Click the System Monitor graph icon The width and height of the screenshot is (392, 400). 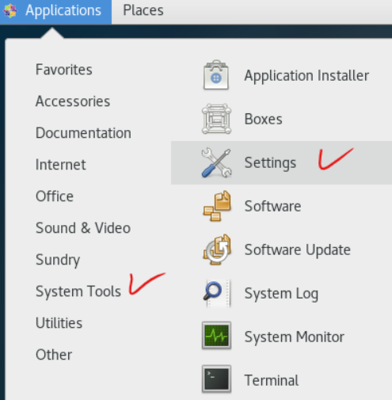216,336
